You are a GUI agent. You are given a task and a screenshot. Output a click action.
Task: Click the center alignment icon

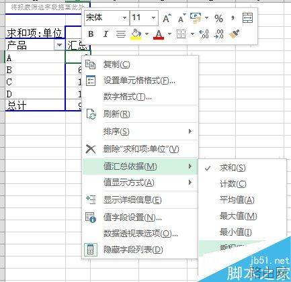pyautogui.click(x=121, y=34)
